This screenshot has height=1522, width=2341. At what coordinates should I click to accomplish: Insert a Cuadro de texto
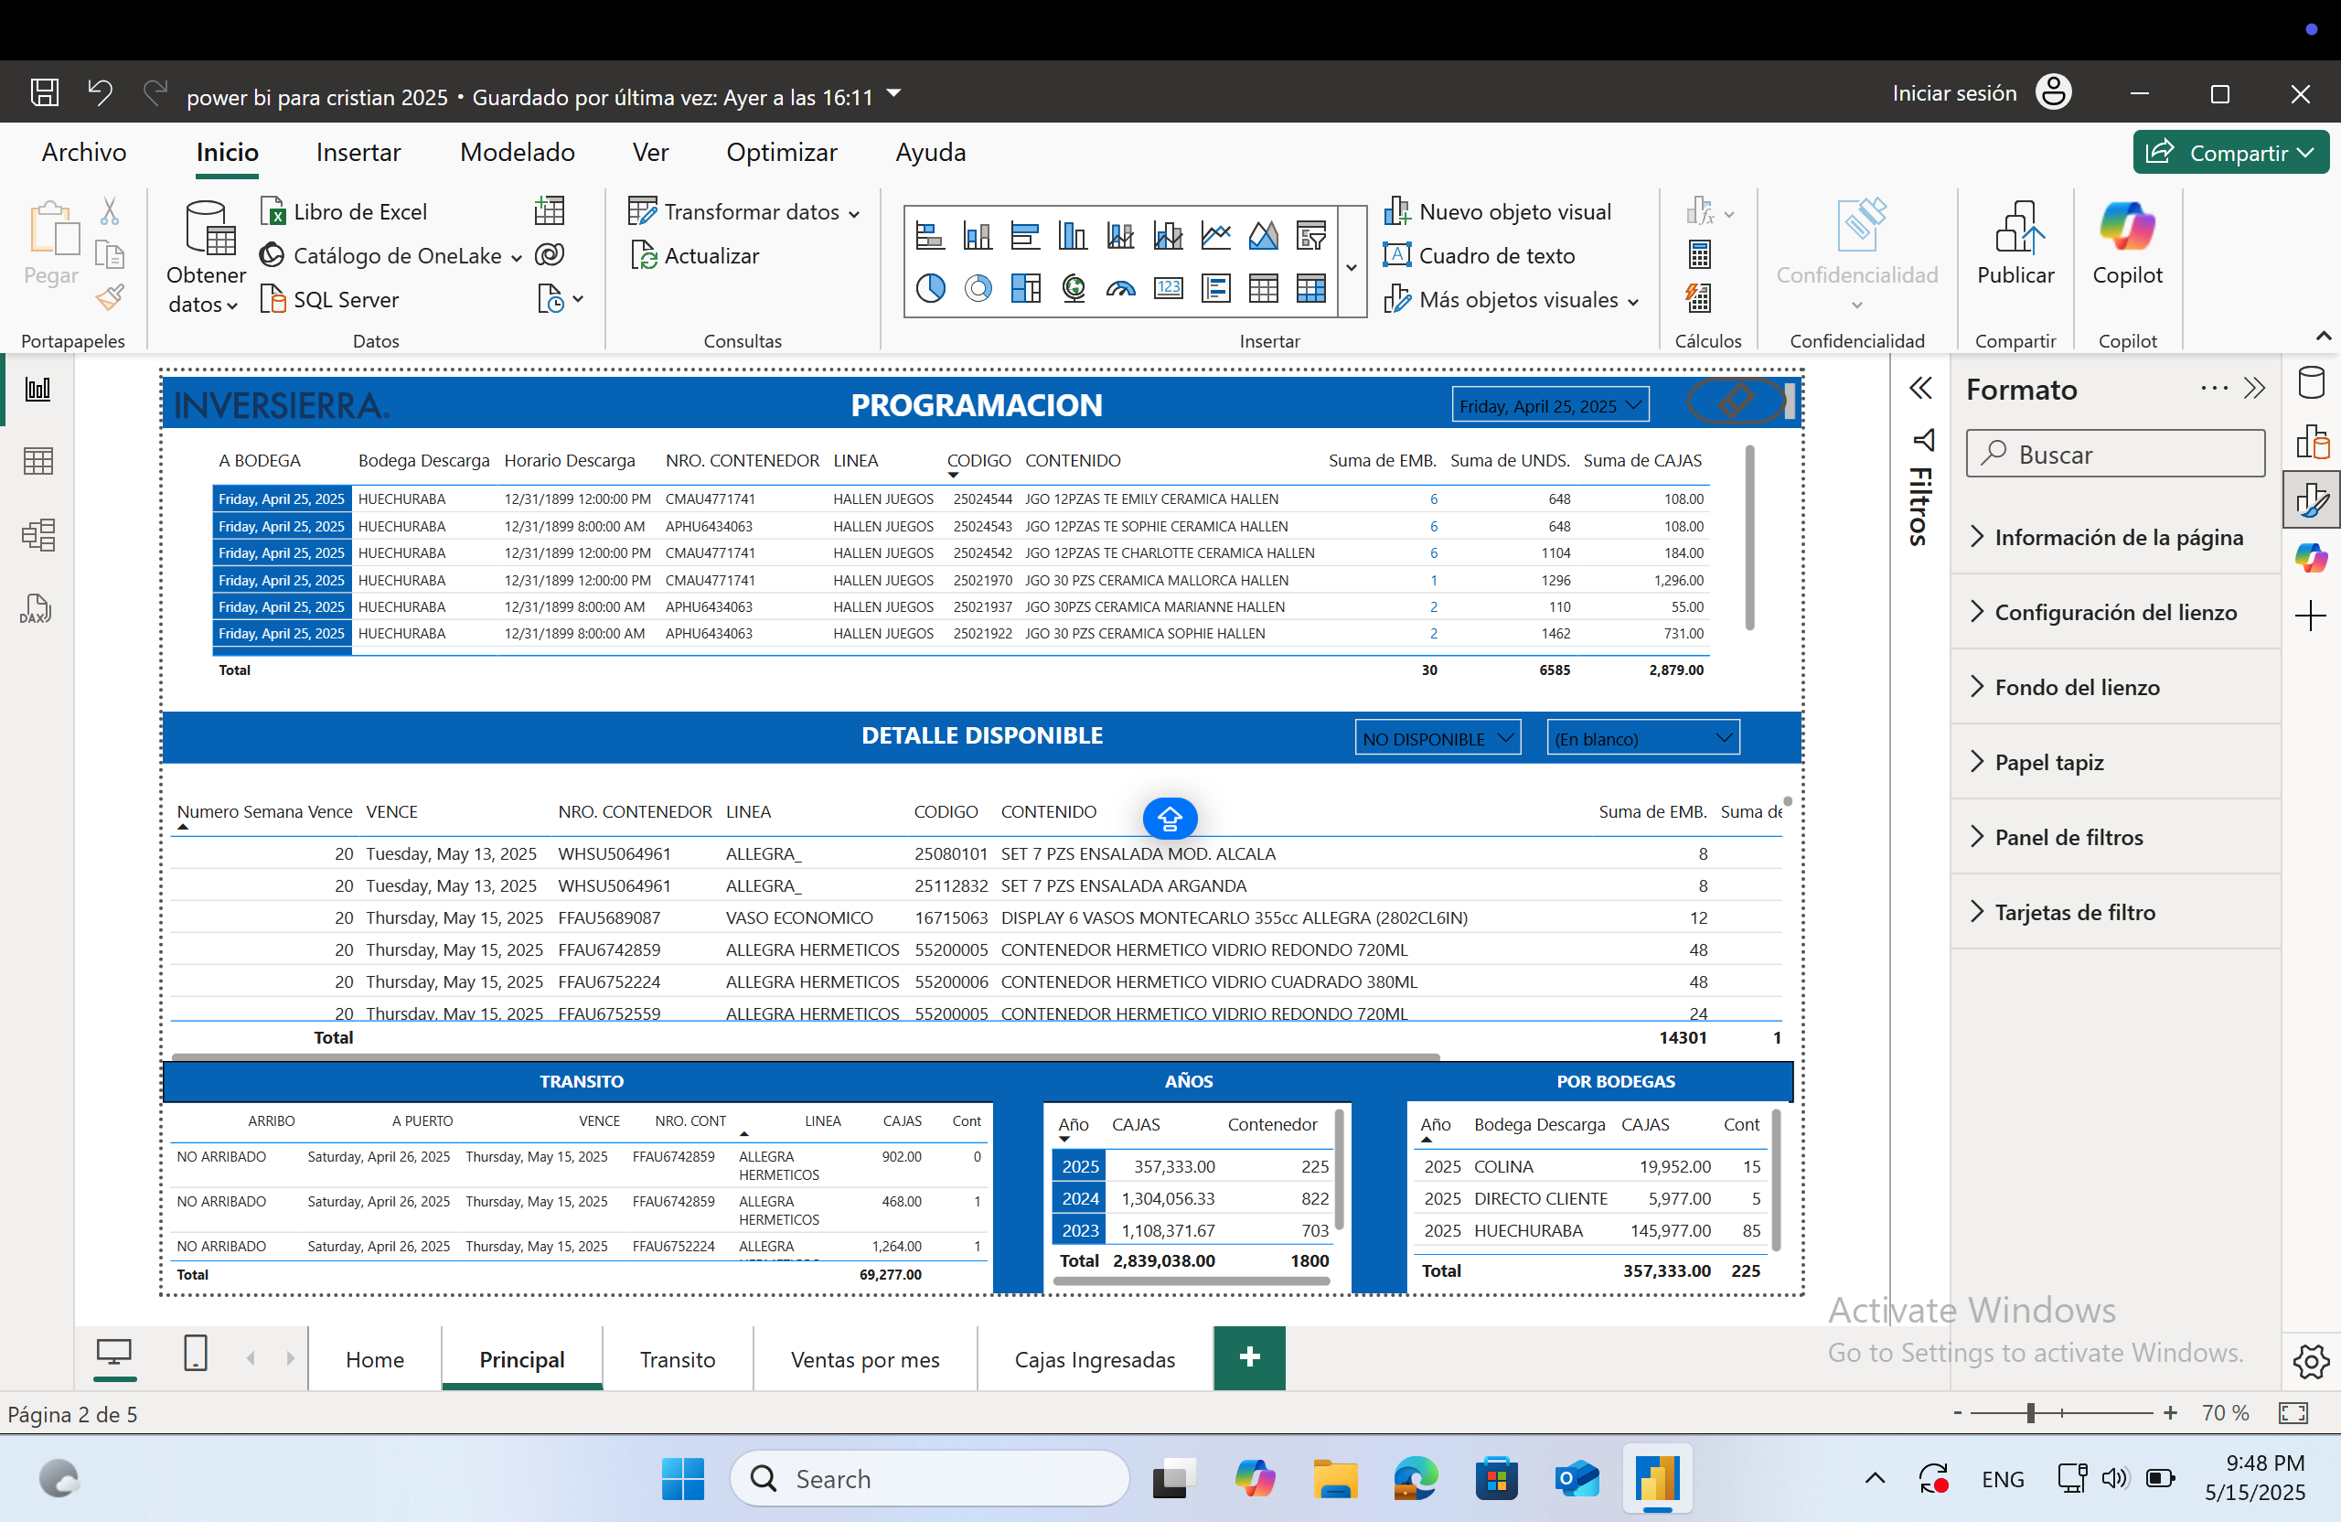click(1494, 255)
